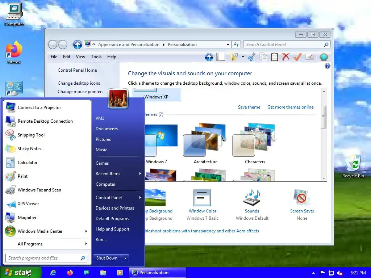This screenshot has height=278, width=371.
Task: Launch Connect to a Projector
Action: [x=47, y=108]
